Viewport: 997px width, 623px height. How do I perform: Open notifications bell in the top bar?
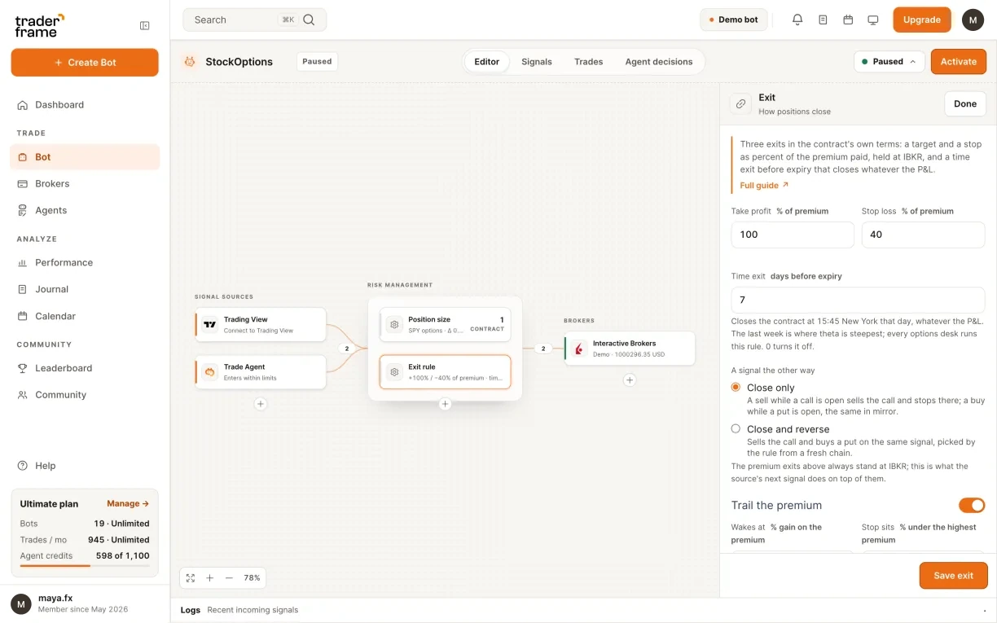coord(797,20)
